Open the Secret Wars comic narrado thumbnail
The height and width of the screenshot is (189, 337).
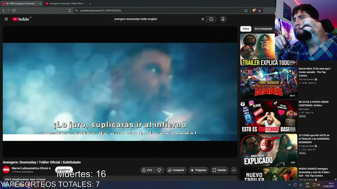[x=269, y=83]
